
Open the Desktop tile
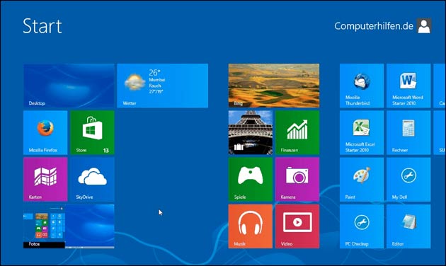pos(69,86)
